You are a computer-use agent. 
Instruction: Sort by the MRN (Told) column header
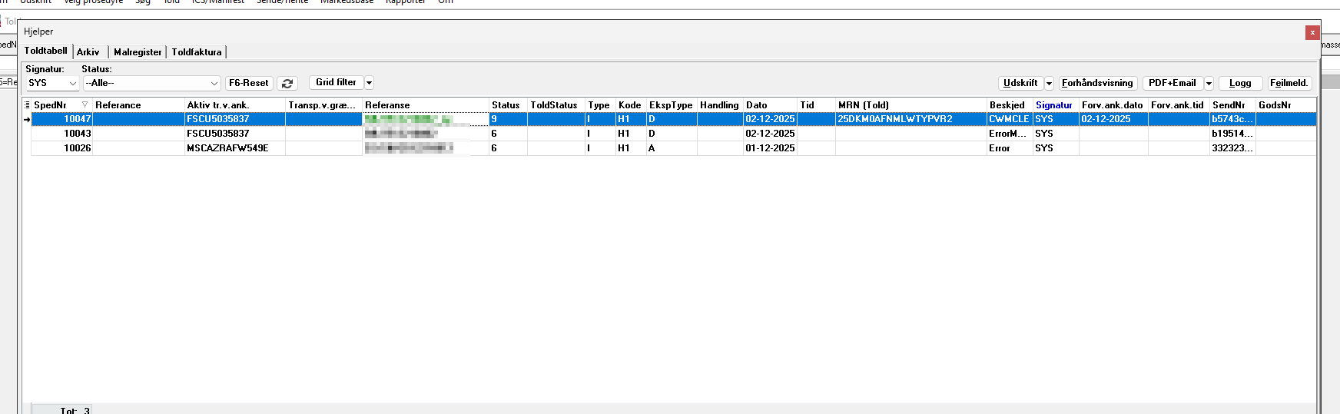pos(864,105)
